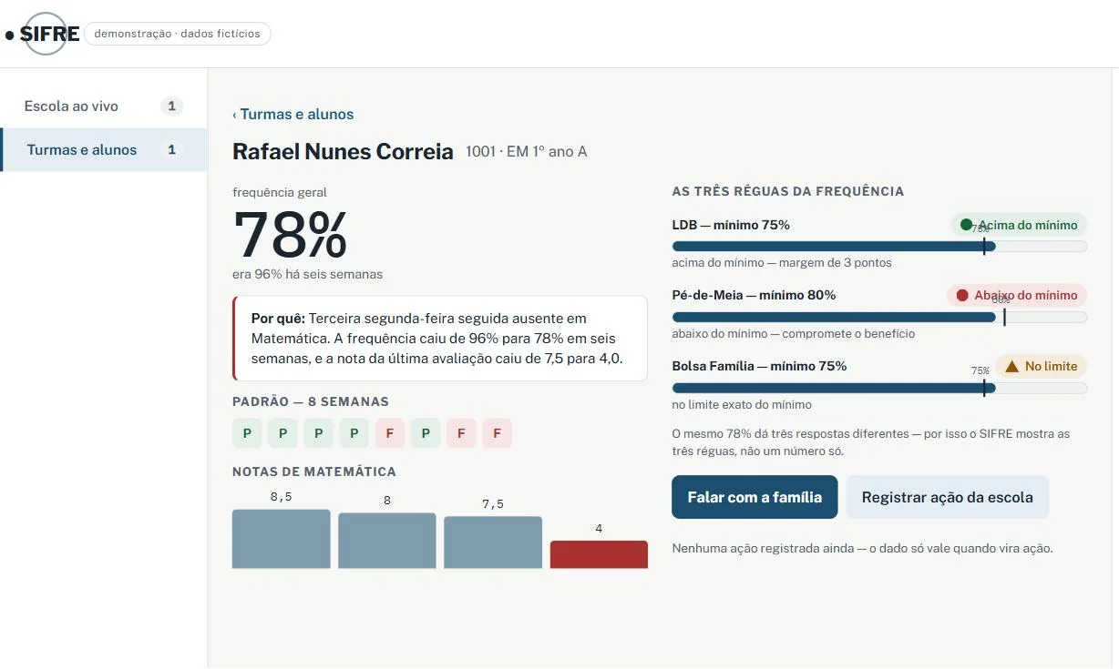1119x669 pixels.
Task: Click the Escola ao vivo count badge
Action: click(171, 106)
